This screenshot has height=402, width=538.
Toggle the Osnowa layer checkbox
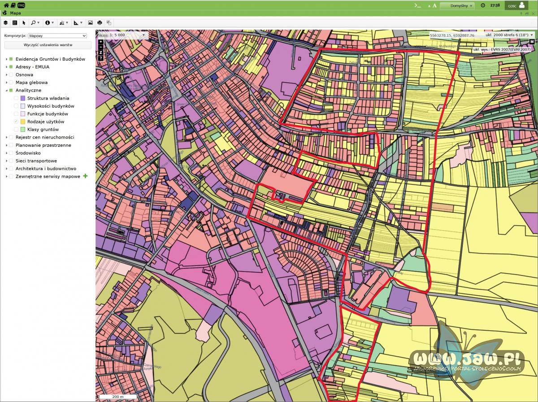click(x=11, y=75)
